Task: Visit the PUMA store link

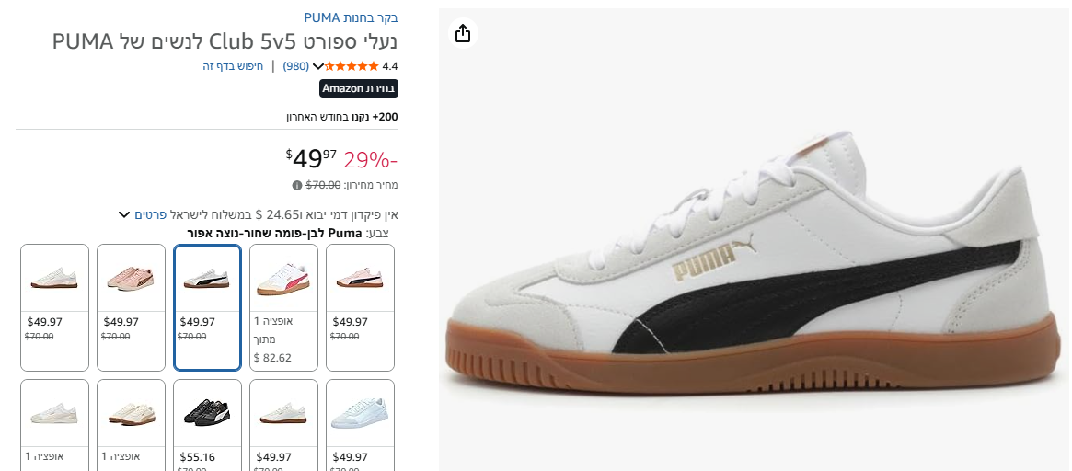Action: pos(351,17)
